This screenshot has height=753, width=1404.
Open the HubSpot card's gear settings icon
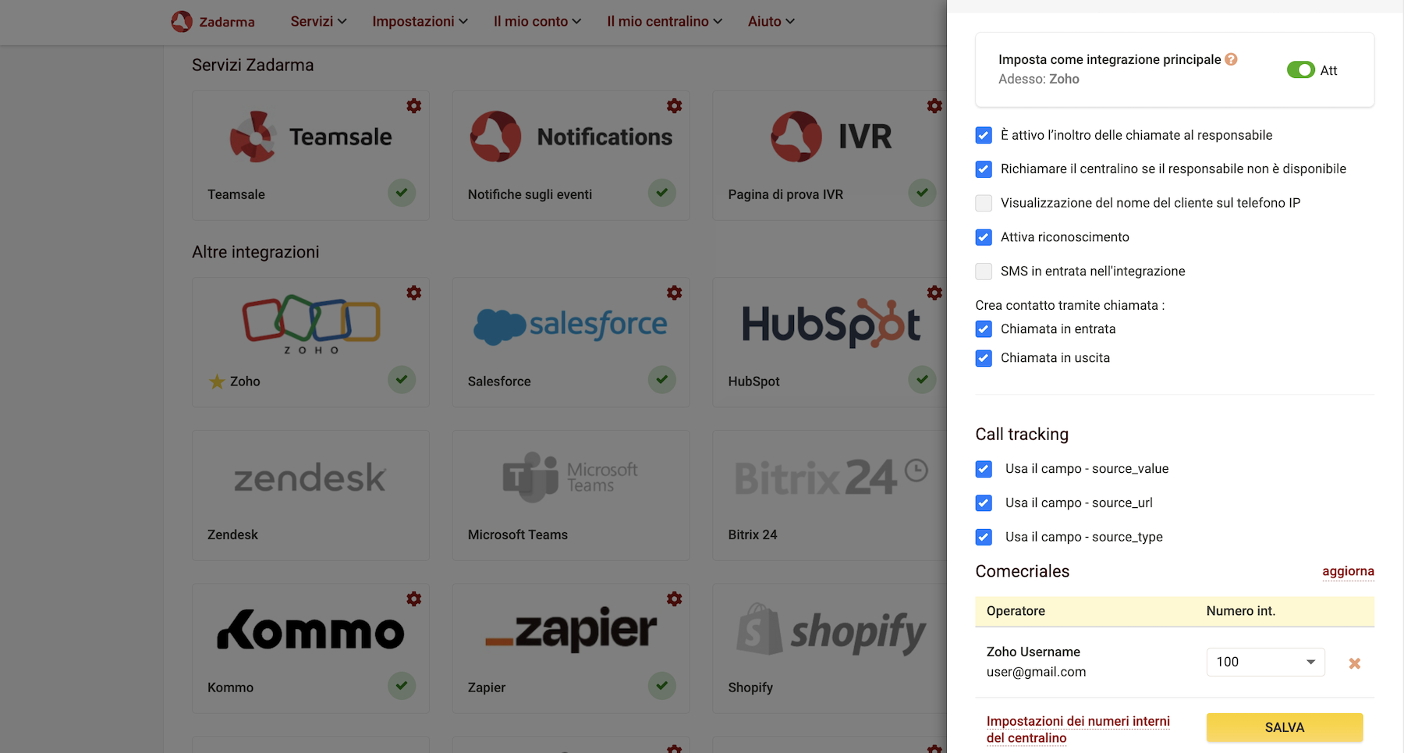pyautogui.click(x=934, y=293)
